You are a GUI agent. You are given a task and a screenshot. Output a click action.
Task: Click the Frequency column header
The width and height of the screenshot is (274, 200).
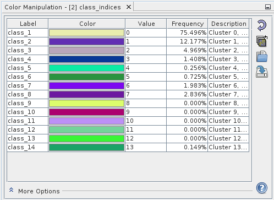click(187, 24)
